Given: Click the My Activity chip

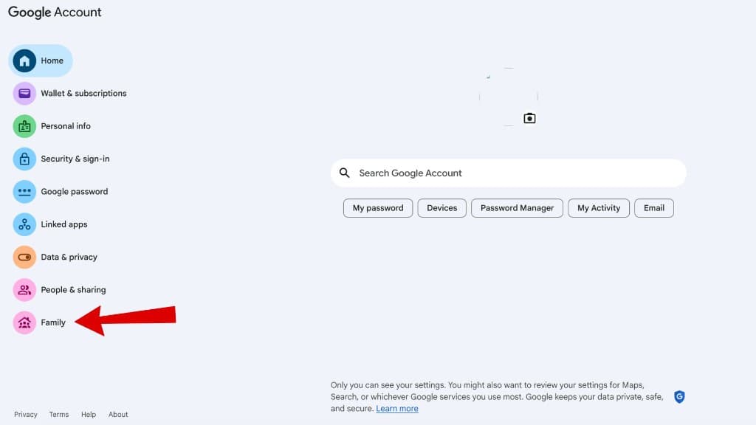Looking at the screenshot, I should coord(599,208).
